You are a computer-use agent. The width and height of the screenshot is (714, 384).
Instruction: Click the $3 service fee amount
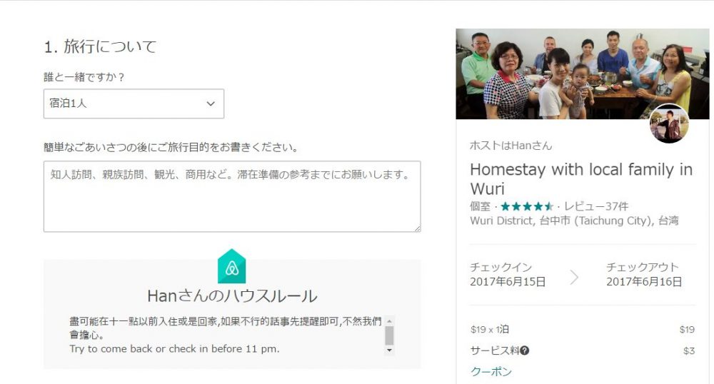(689, 350)
